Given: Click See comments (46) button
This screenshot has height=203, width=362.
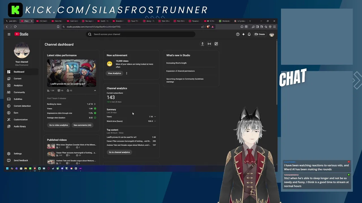Looking at the screenshot, I should [82, 125].
